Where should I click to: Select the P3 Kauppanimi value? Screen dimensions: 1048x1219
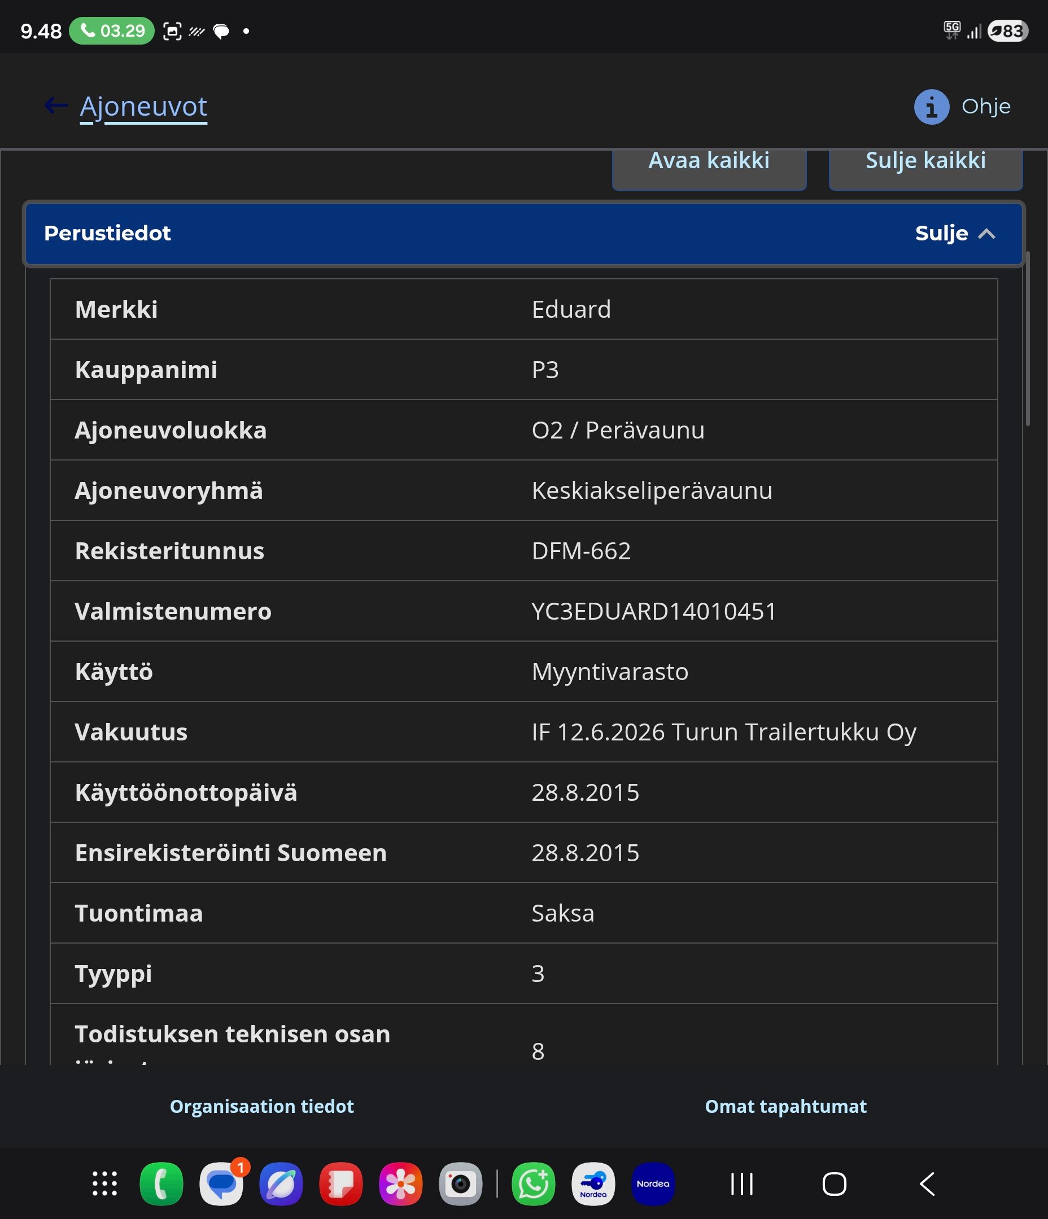(x=545, y=370)
